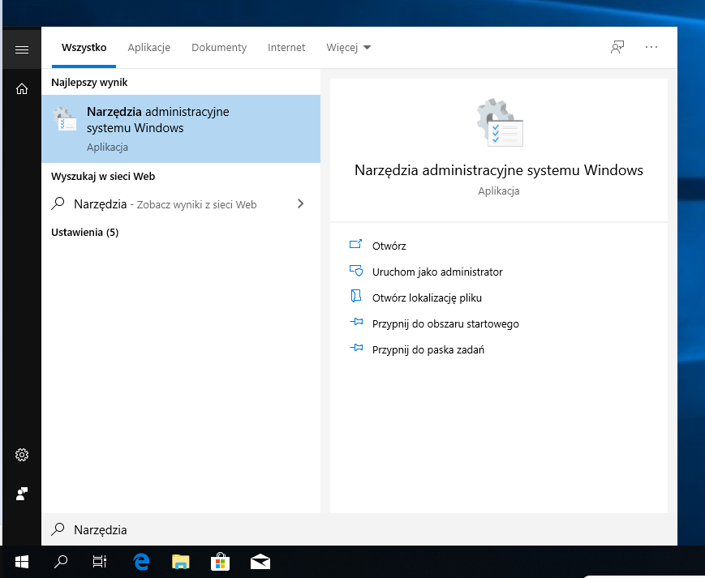Click the pin icon for obszaru startowego
Viewport: 705px width, 578px height.
356,322
